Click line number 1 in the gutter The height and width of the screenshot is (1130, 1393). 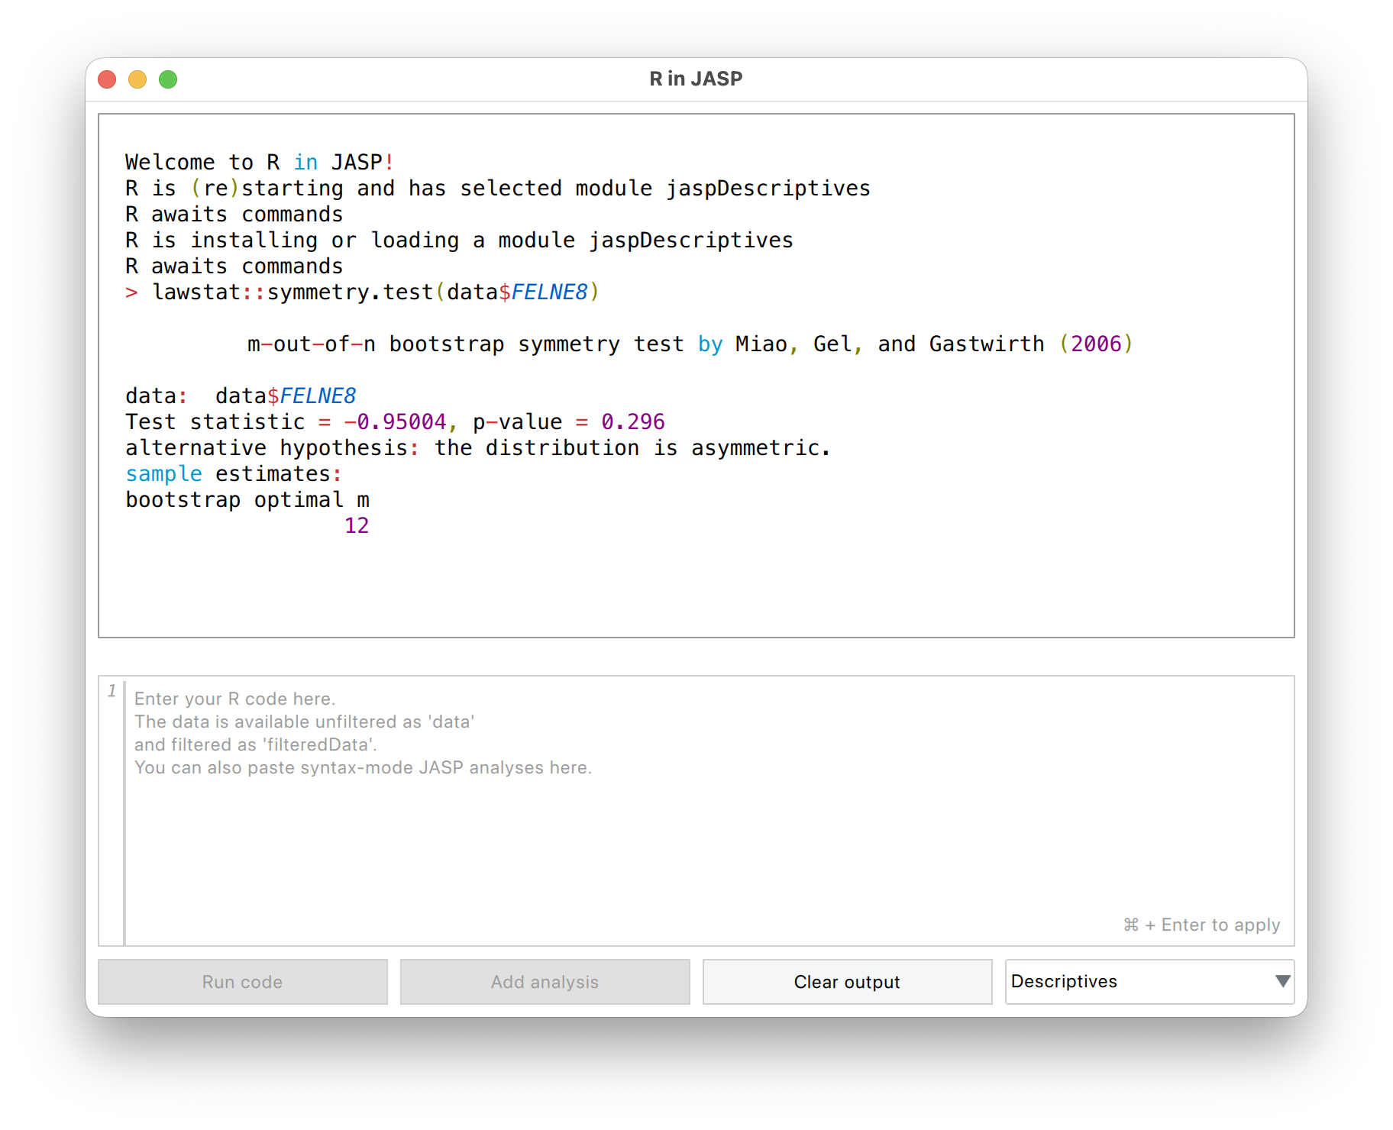(x=112, y=691)
